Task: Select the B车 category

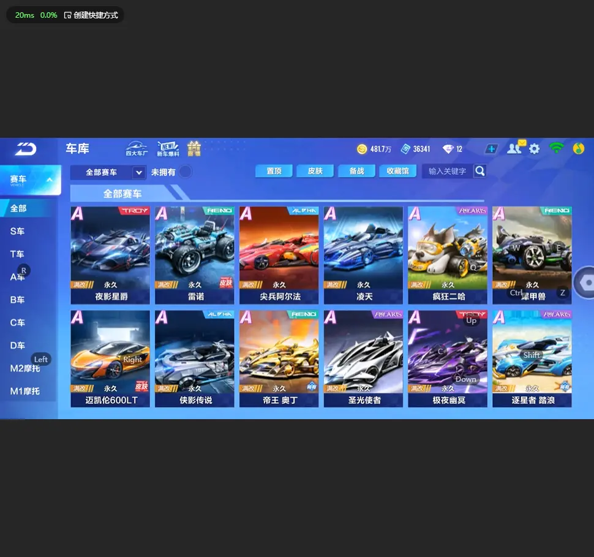Action: [x=17, y=300]
